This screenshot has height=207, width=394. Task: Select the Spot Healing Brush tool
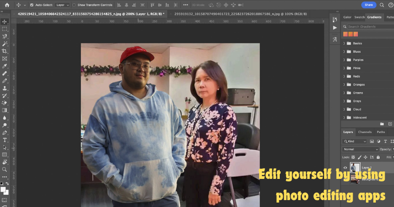[x=4, y=73]
